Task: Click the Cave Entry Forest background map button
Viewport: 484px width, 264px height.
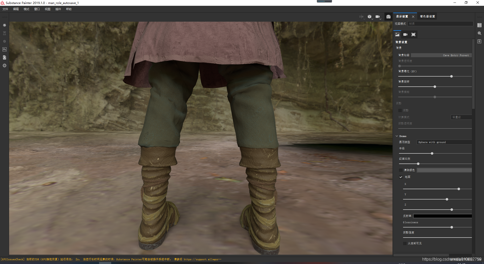Action: [x=441, y=55]
